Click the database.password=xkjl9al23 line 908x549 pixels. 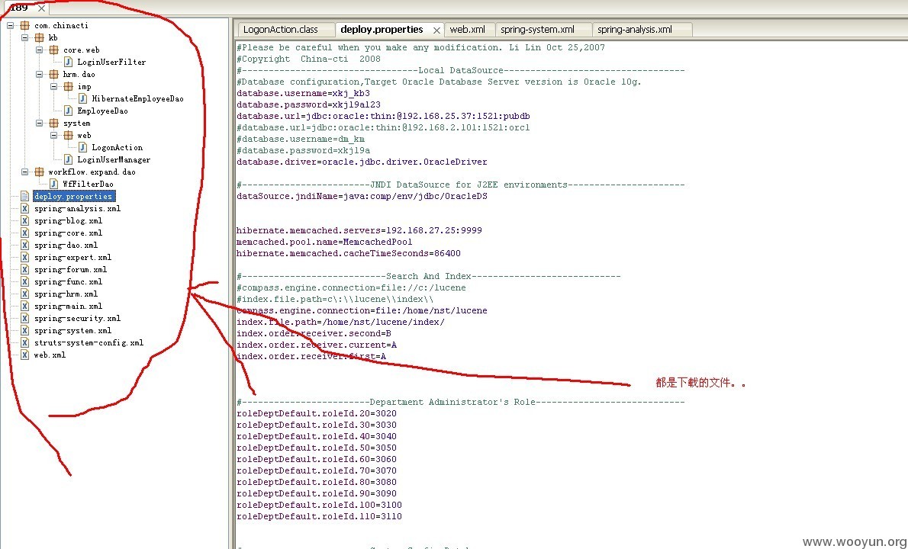point(309,104)
